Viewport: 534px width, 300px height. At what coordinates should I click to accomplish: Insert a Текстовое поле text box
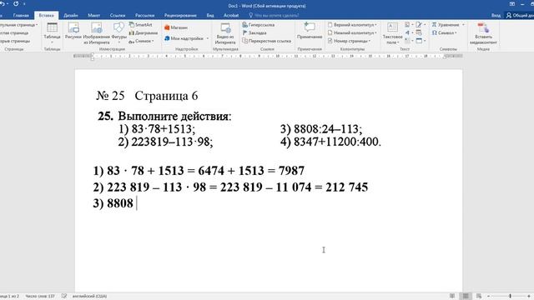[392, 33]
